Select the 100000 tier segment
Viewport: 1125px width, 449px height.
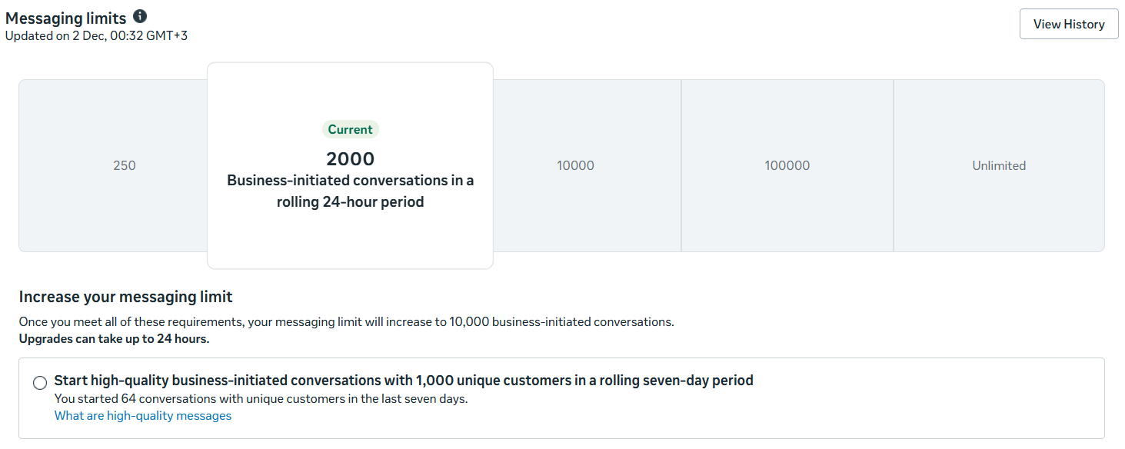[x=787, y=165]
